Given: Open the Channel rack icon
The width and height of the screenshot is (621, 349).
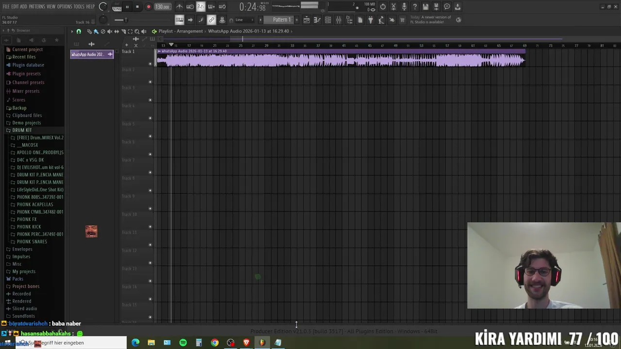Looking at the screenshot, I should [328, 20].
